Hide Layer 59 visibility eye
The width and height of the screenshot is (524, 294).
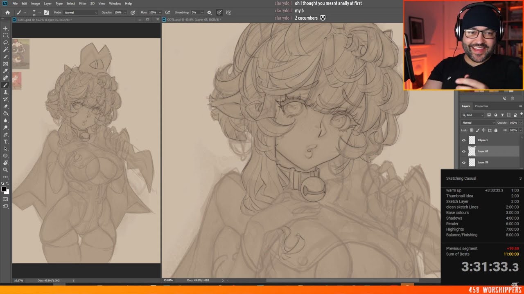coord(464,163)
